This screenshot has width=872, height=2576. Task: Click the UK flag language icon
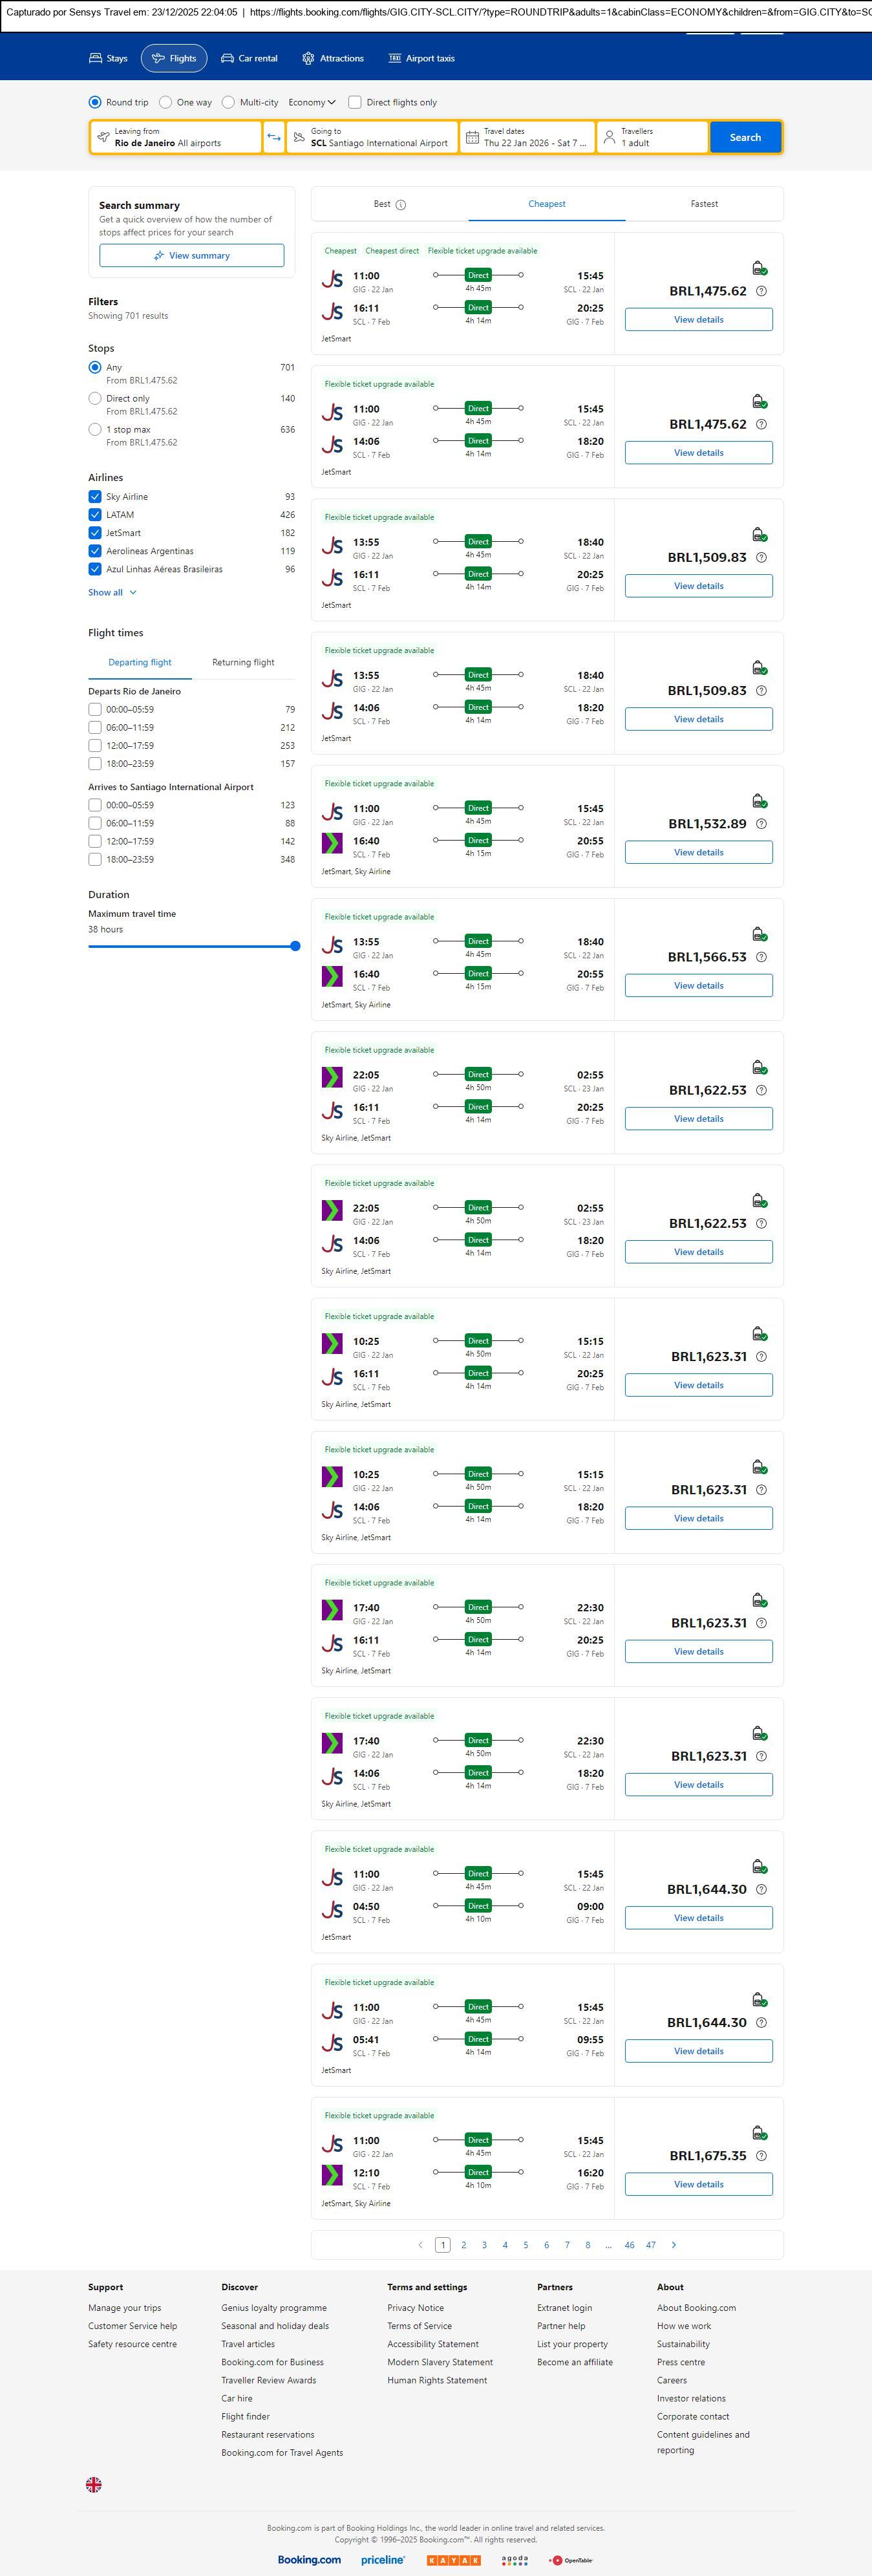[94, 2484]
